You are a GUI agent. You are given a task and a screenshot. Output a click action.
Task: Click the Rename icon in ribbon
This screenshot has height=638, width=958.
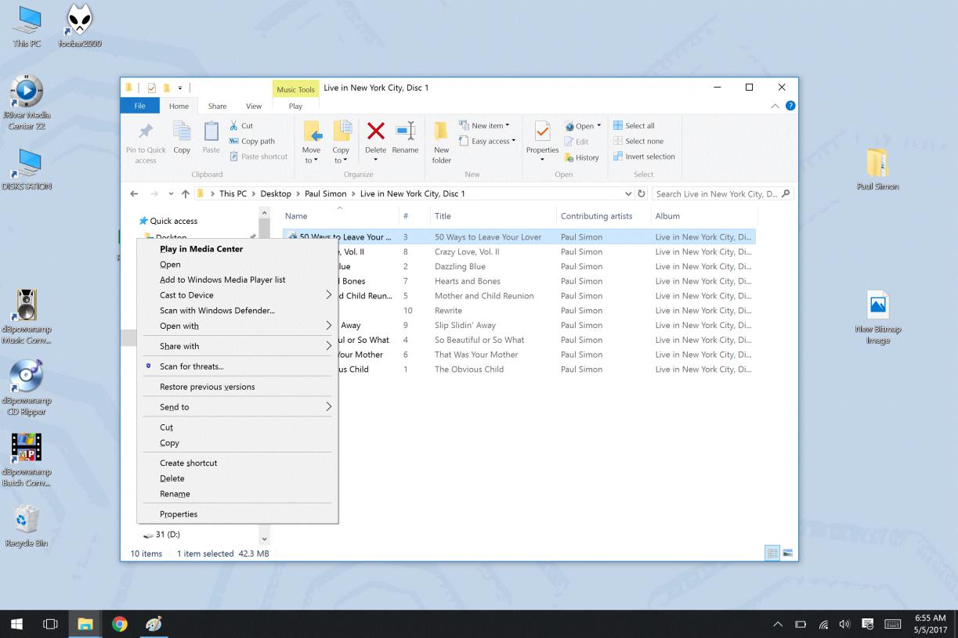tap(405, 132)
